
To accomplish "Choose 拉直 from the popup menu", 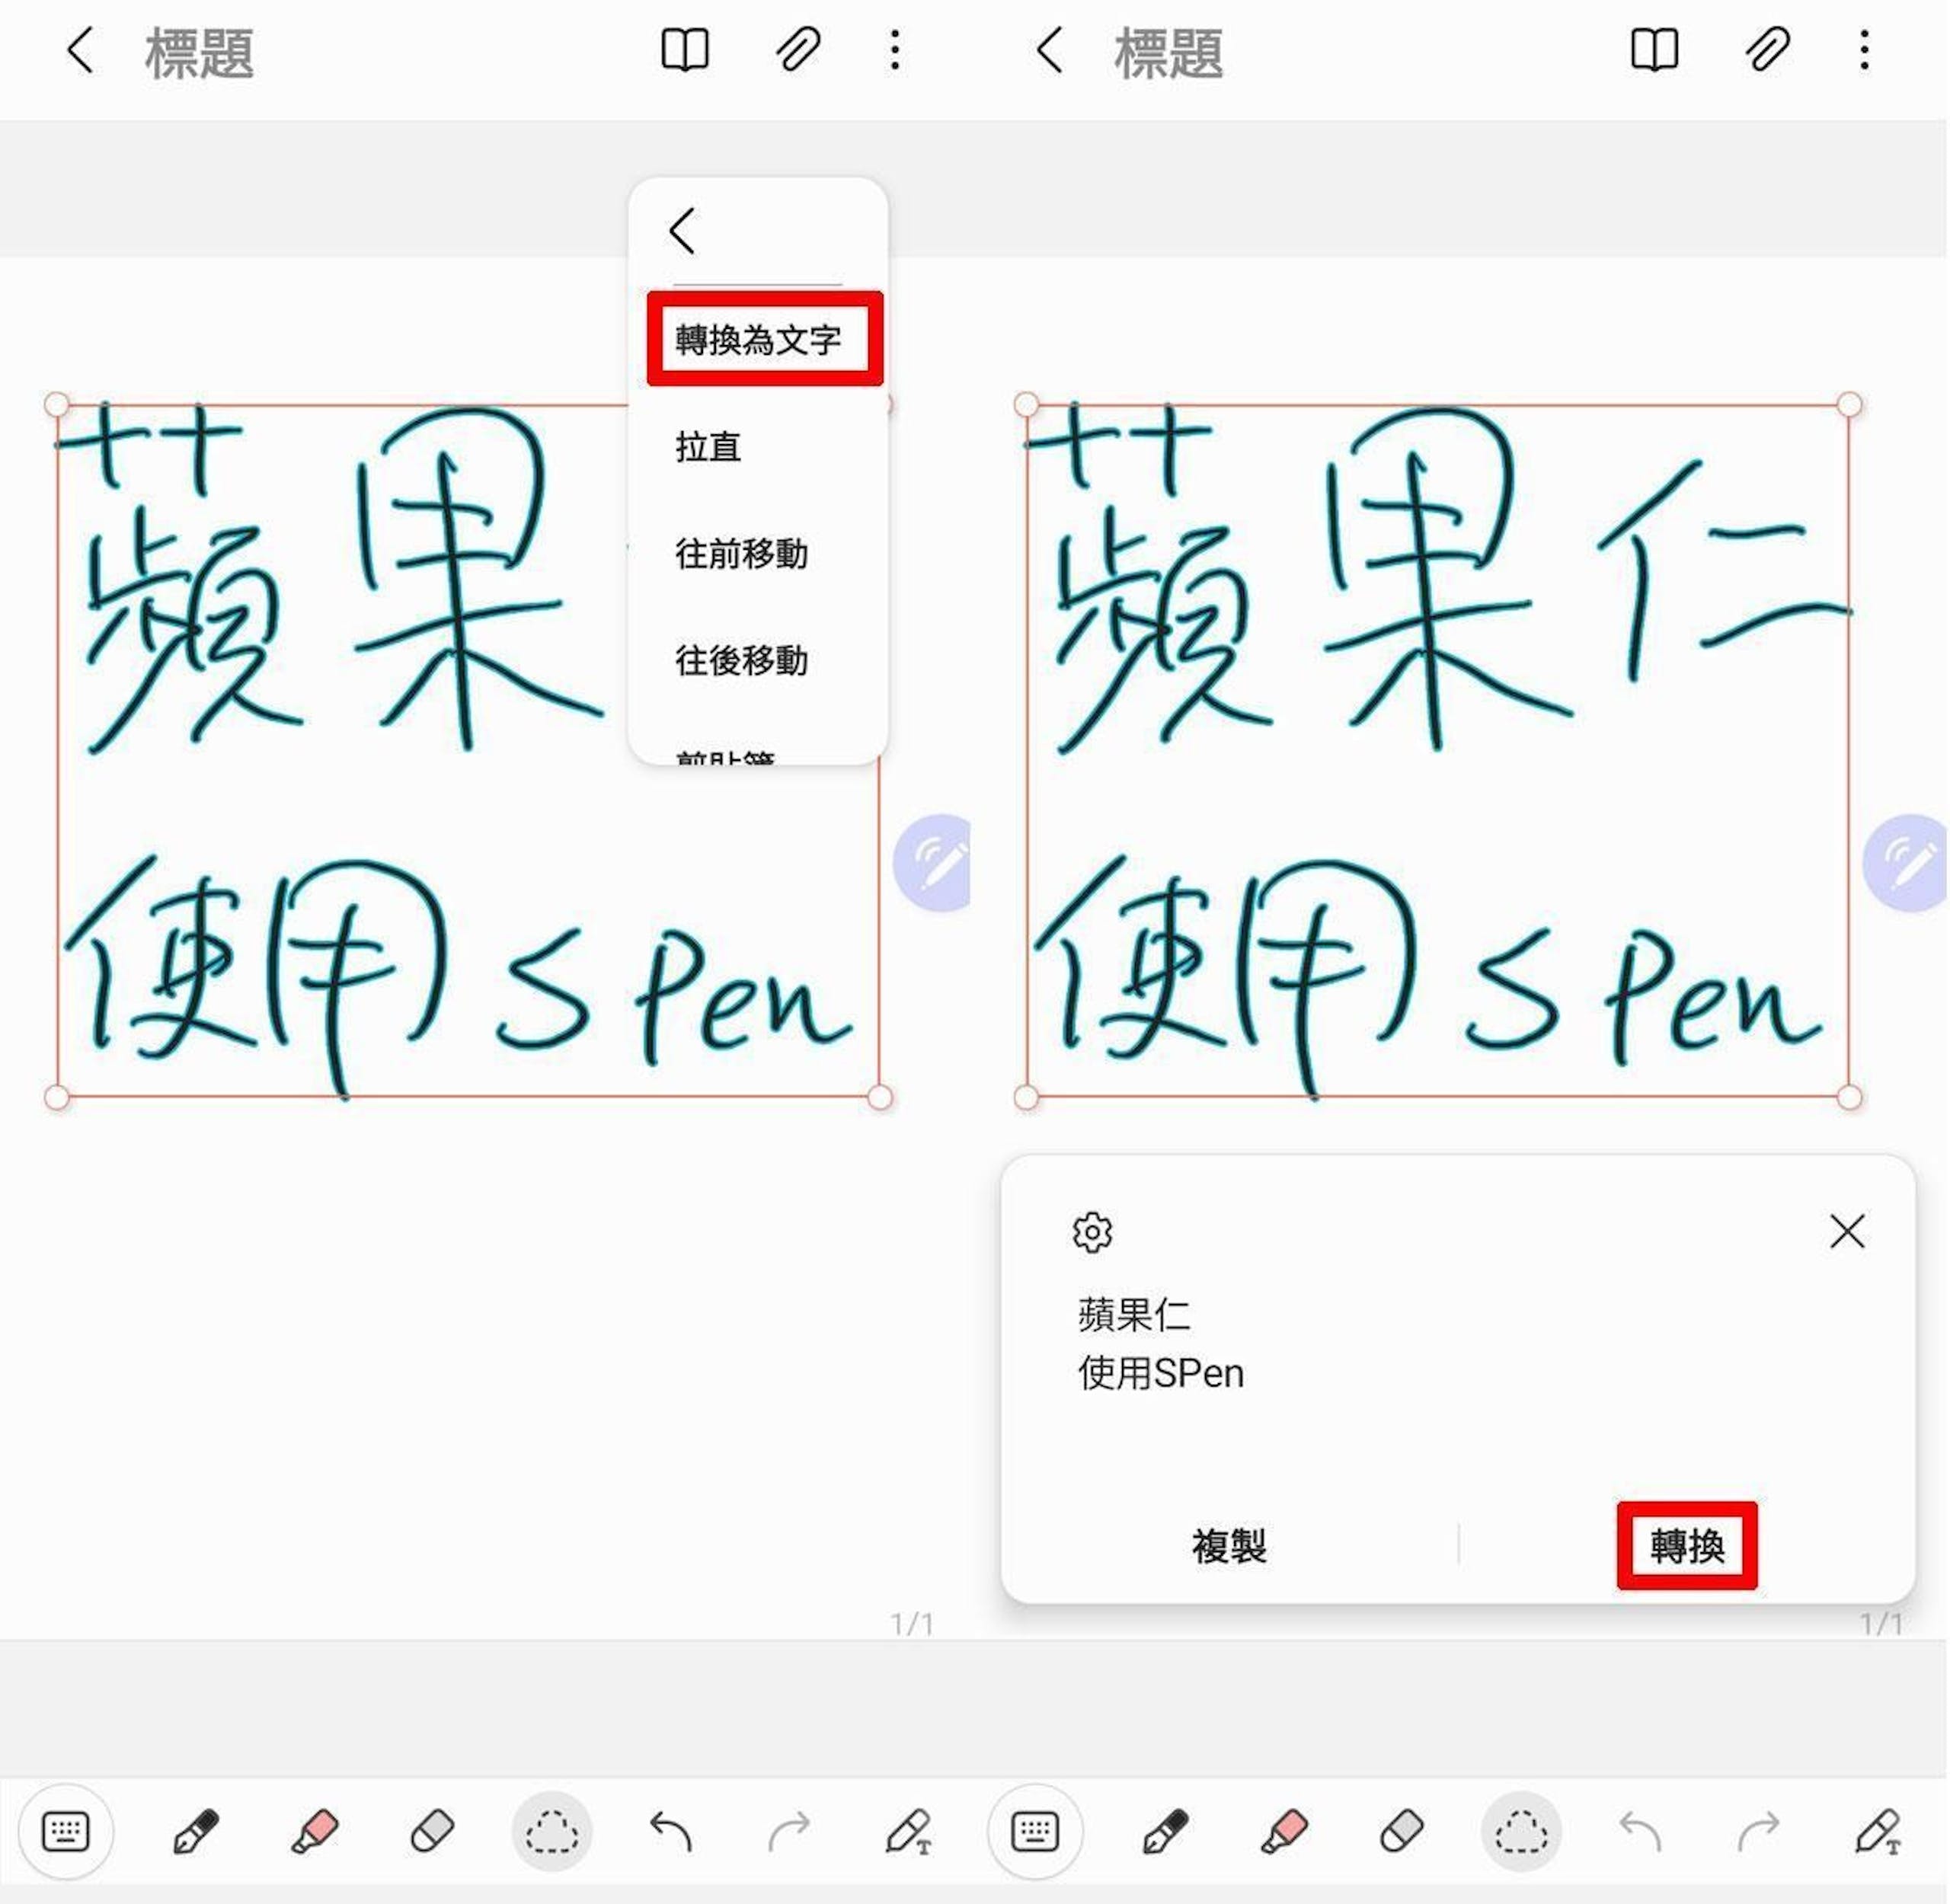I will tap(708, 446).
